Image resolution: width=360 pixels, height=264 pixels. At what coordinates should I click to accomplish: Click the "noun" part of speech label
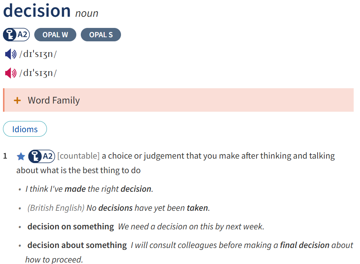[87, 13]
